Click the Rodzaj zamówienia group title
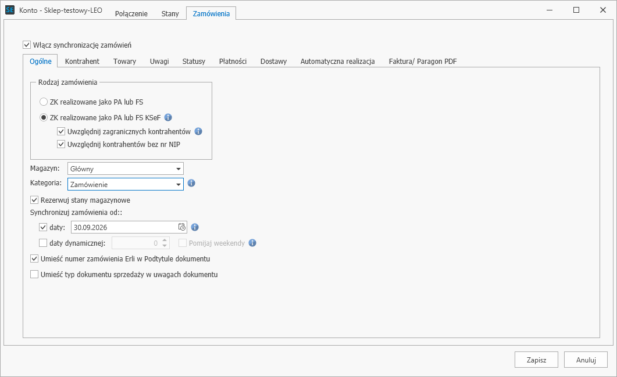This screenshot has width=617, height=377. point(67,82)
